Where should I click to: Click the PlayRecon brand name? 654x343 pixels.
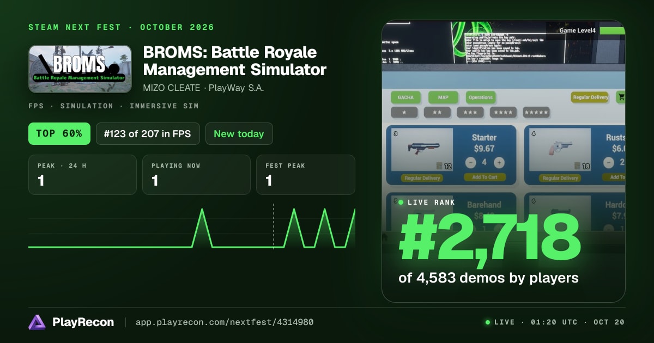click(83, 322)
